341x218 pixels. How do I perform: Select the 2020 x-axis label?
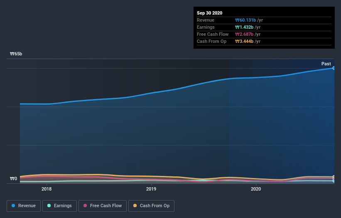[256, 189]
